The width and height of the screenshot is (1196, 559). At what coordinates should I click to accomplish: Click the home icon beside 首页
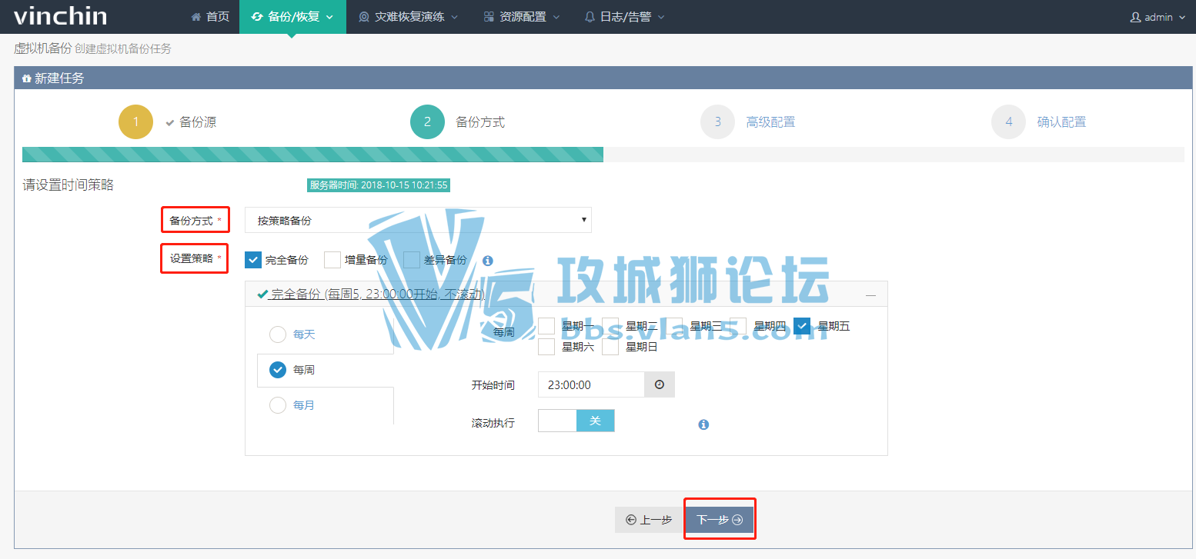[x=196, y=16]
